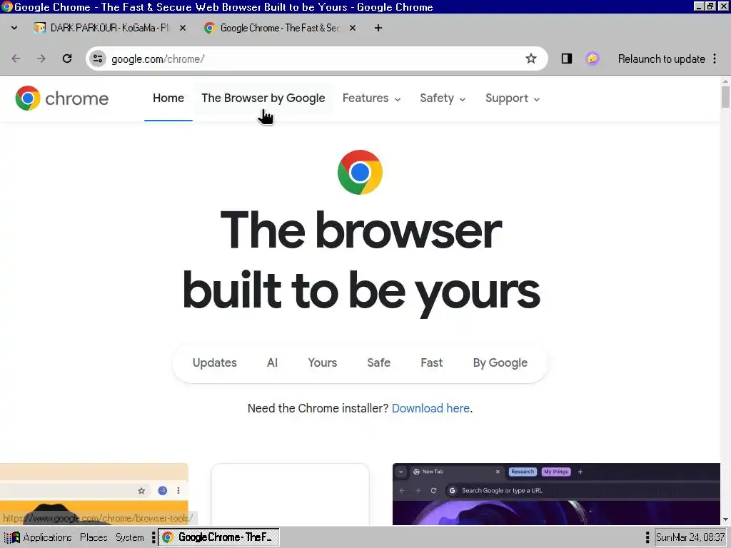731x548 pixels.
Task: Click the yellow browser preview thumbnail
Action: (94, 494)
